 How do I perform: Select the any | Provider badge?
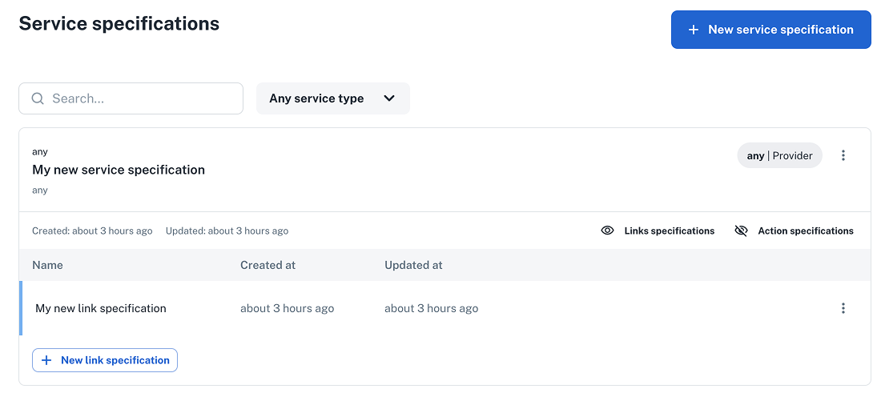point(779,155)
